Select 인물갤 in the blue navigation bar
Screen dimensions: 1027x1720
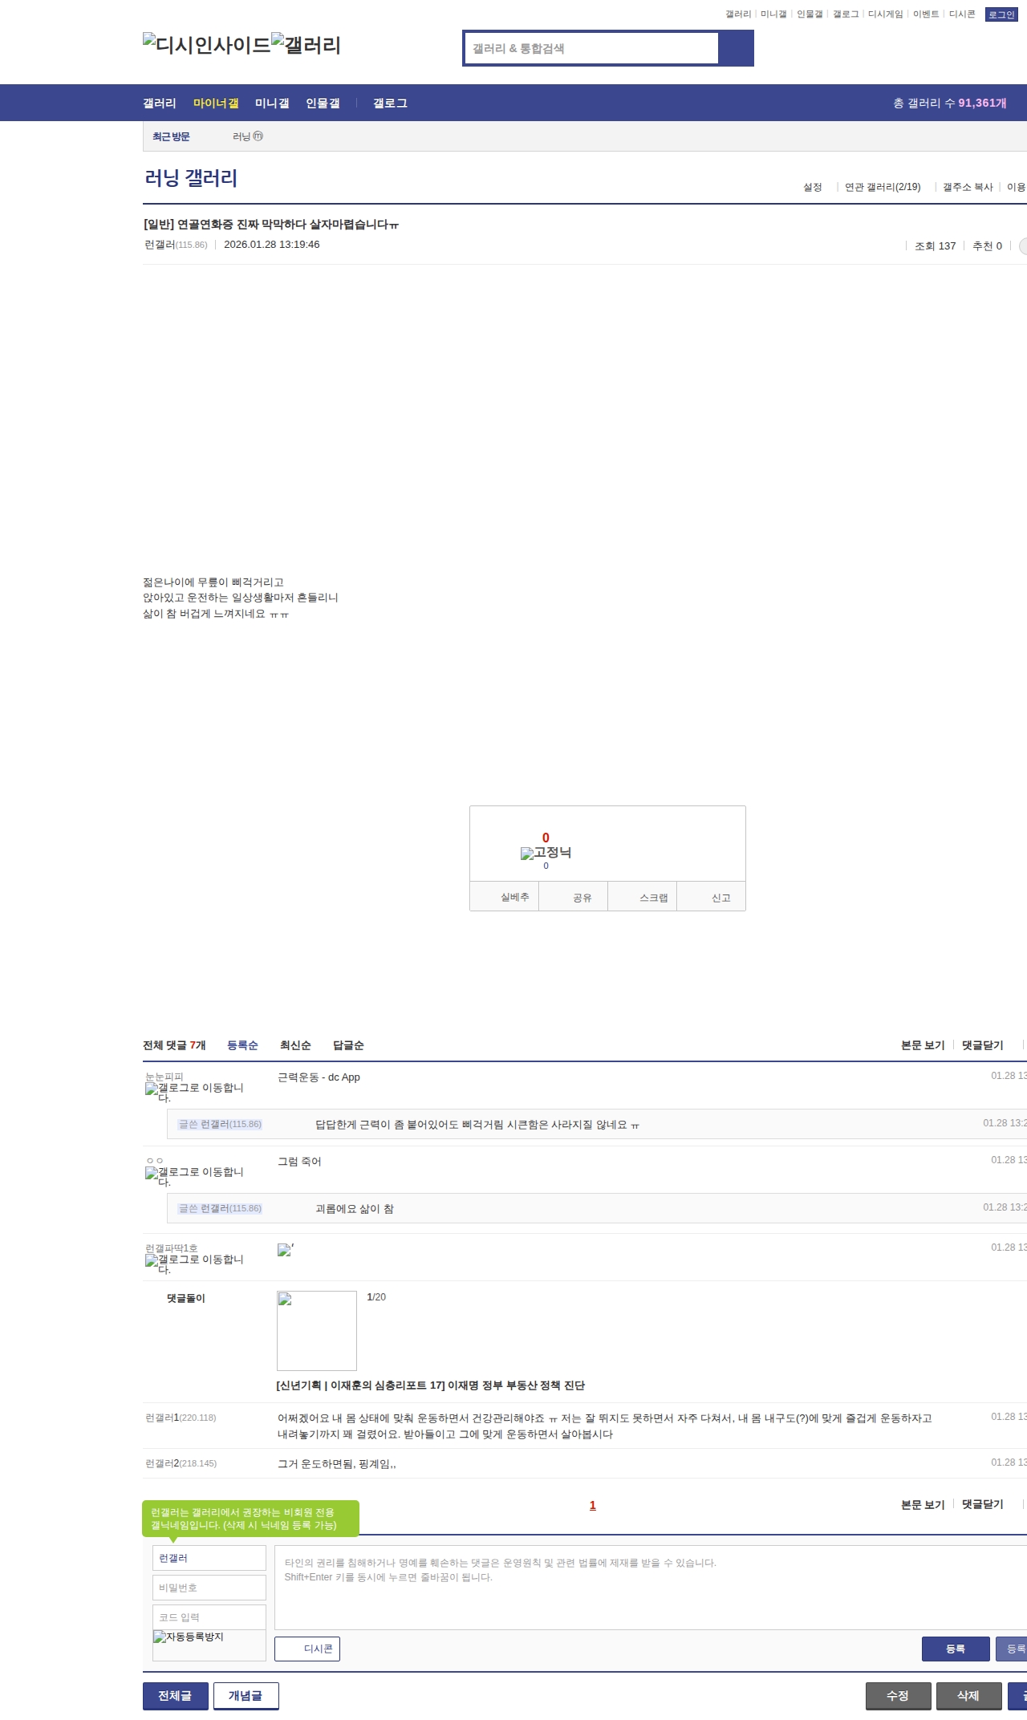323,103
